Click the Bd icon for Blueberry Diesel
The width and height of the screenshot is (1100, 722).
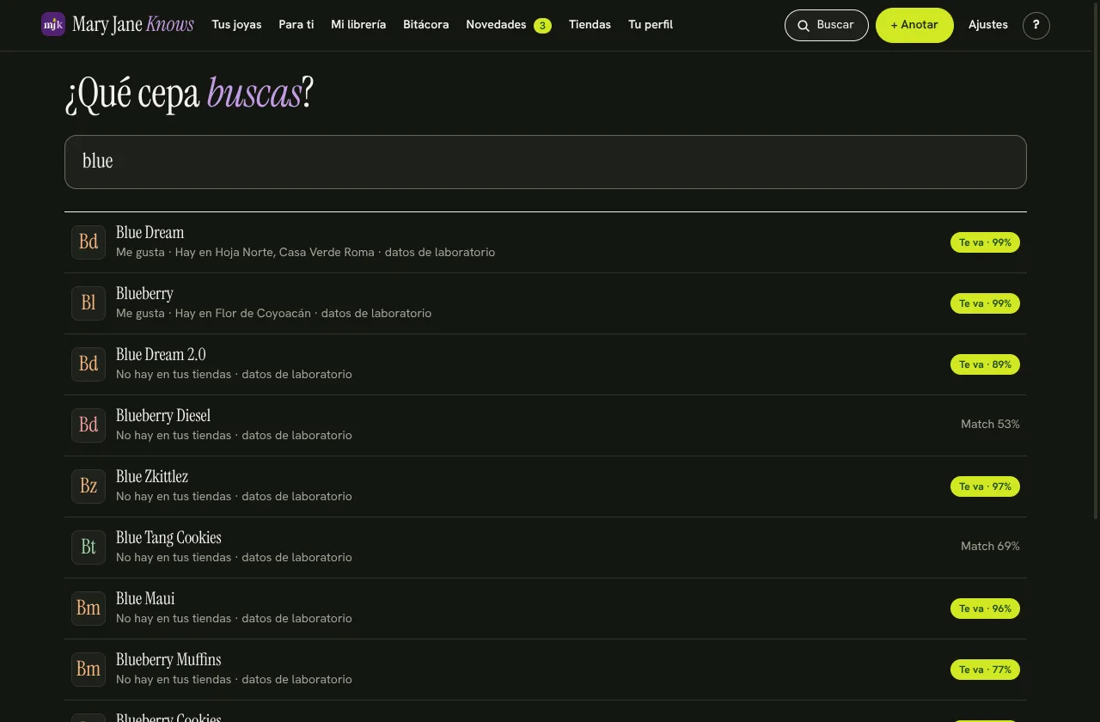(x=89, y=425)
